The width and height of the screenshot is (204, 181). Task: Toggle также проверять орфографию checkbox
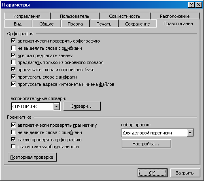click(13, 139)
